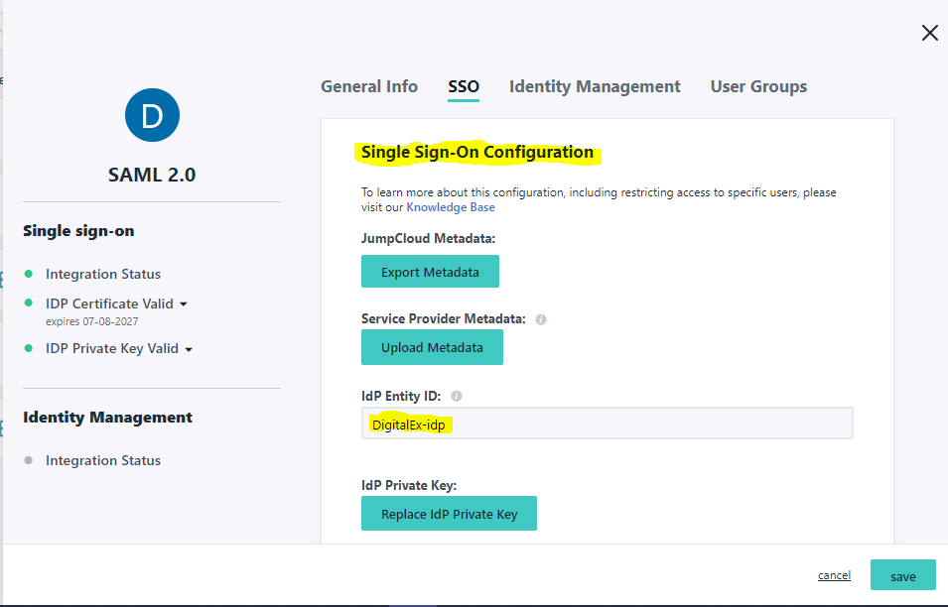Click the Upload Metadata button
The width and height of the screenshot is (948, 607).
(432, 347)
